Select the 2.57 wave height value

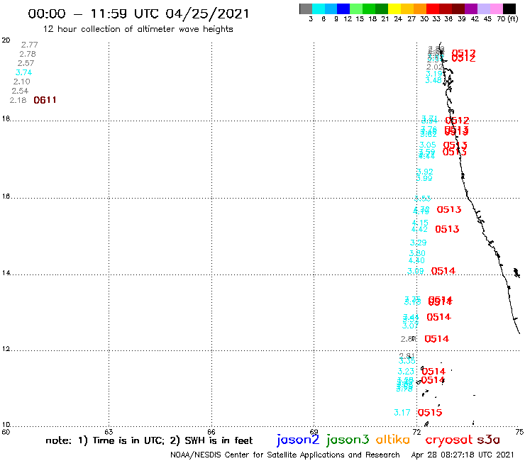click(x=26, y=63)
